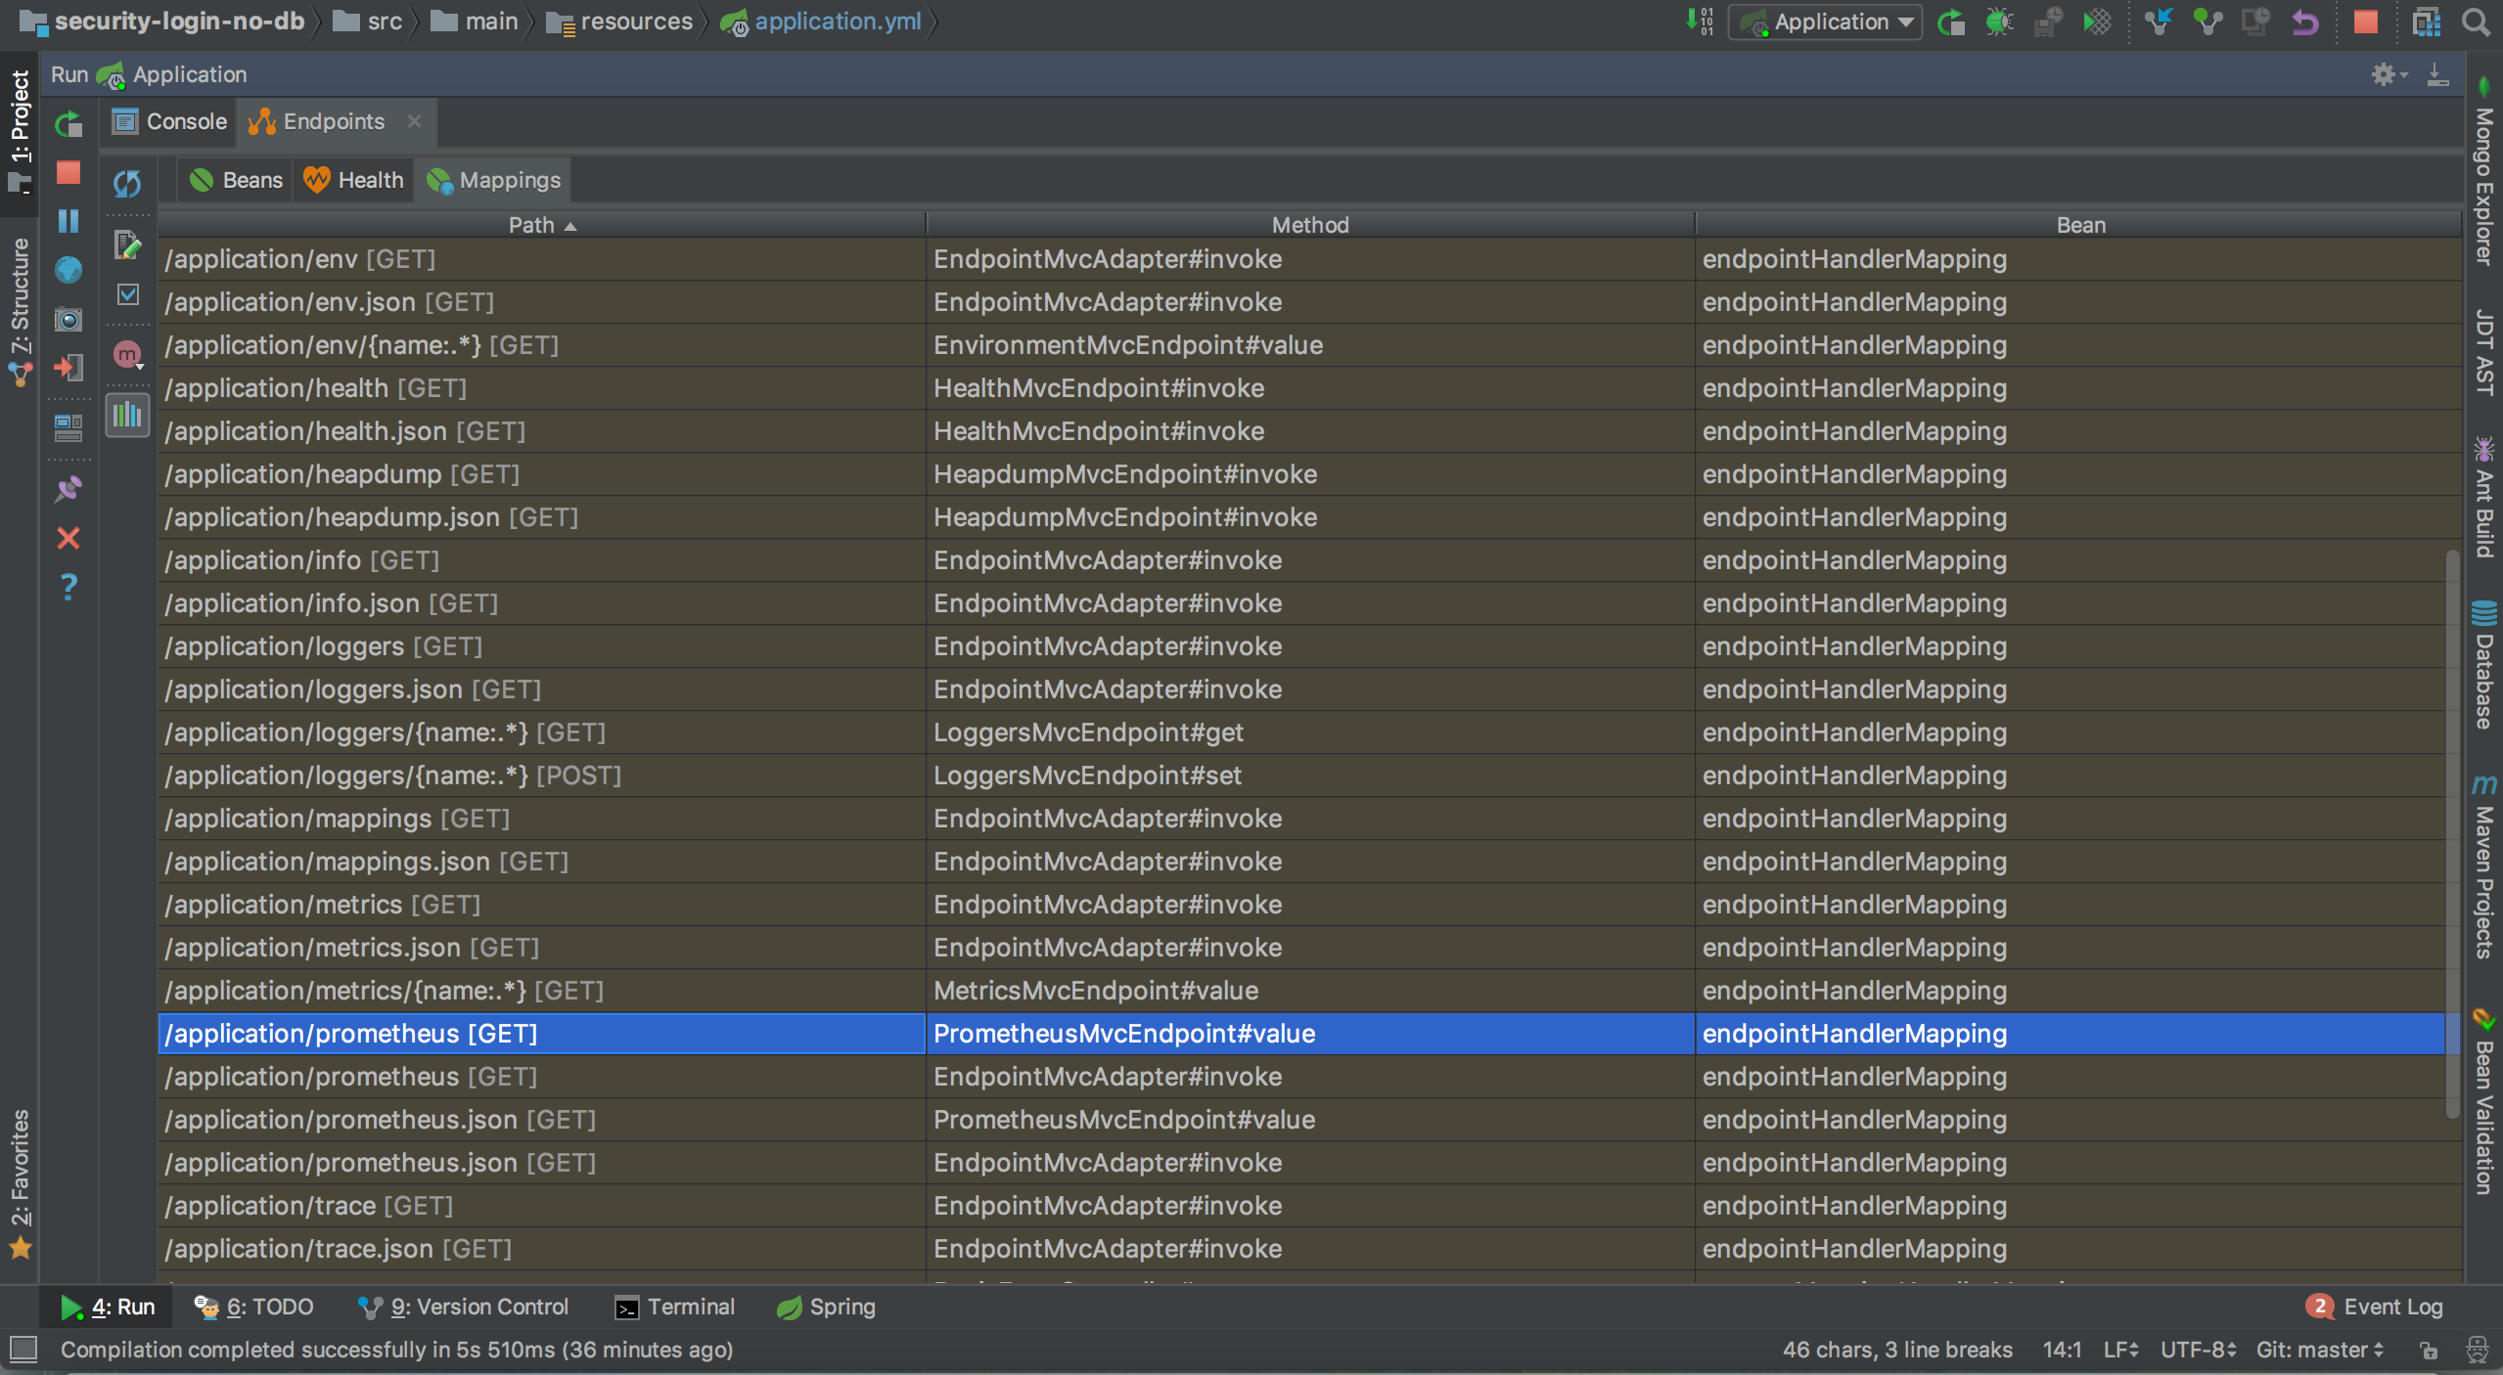Open the 9: Version Control tool window

coord(463,1307)
